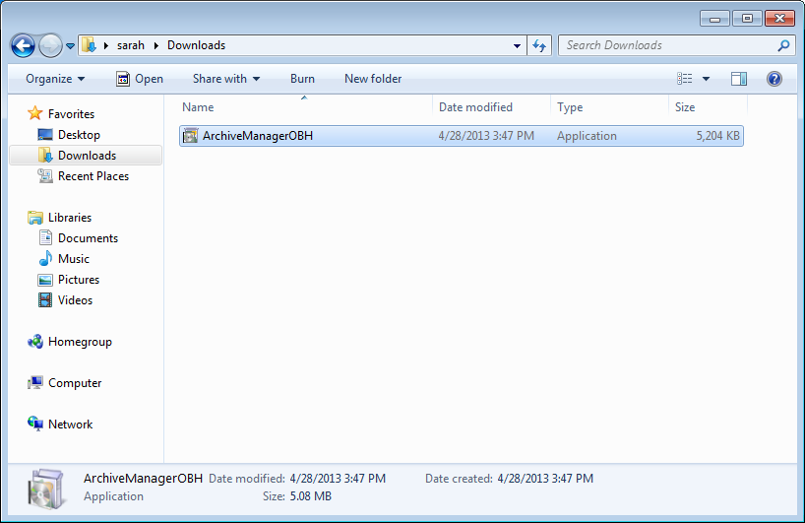Image resolution: width=805 pixels, height=523 pixels.
Task: Open the selected file via Open button
Action: pyautogui.click(x=140, y=79)
